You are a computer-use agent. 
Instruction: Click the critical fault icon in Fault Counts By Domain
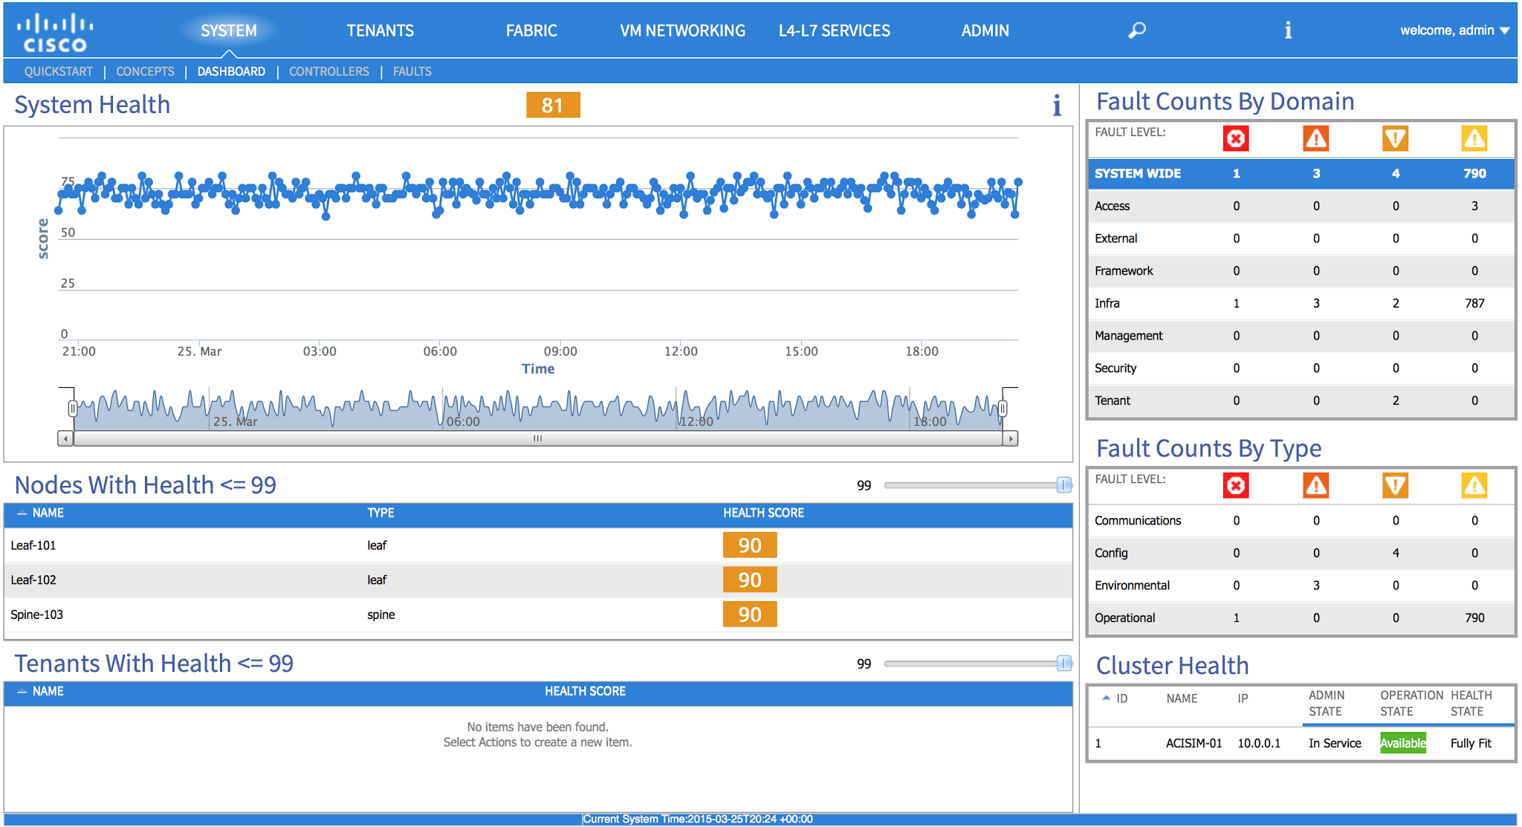pos(1235,139)
